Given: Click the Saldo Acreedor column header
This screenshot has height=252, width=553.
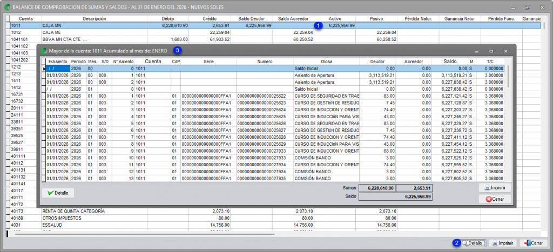Looking at the screenshot, I should [x=293, y=18].
